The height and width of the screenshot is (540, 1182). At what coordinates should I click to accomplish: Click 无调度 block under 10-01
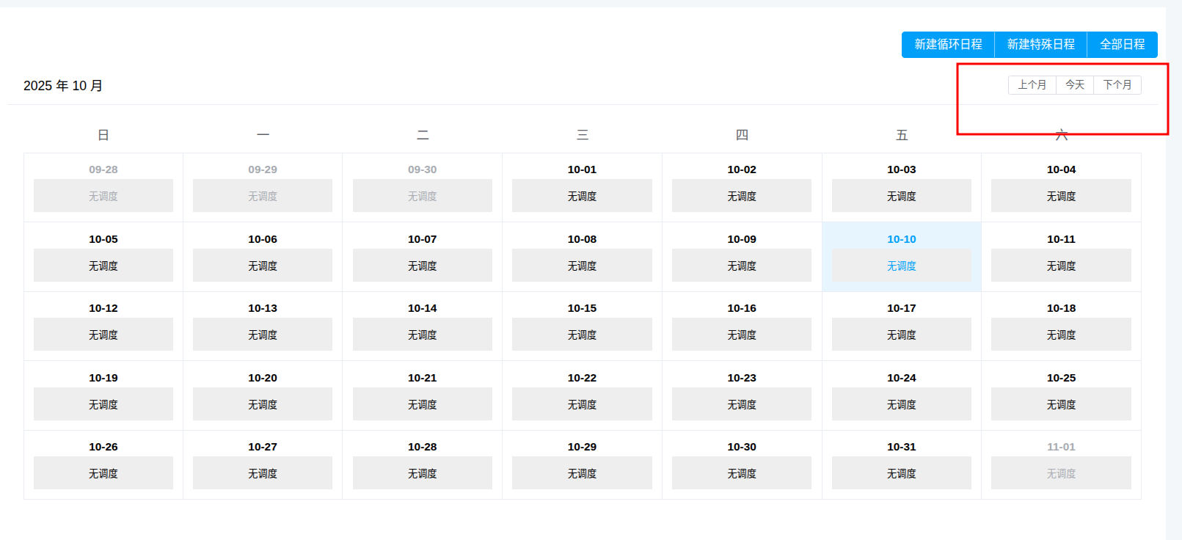(x=582, y=196)
